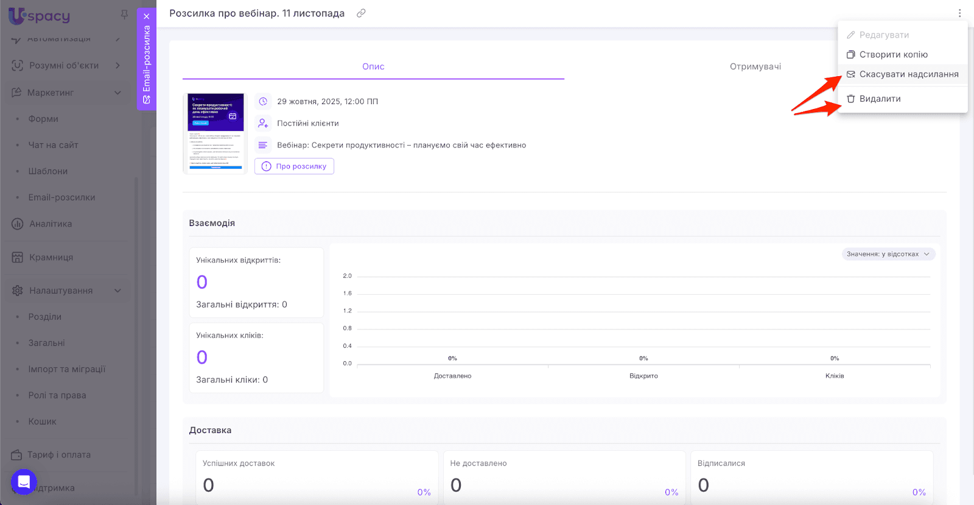The height and width of the screenshot is (505, 974).
Task: Expand the Розумні об'єкти submenu
Action: click(x=117, y=65)
